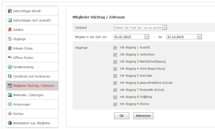Confirm with the Ok button

(x=122, y=116)
